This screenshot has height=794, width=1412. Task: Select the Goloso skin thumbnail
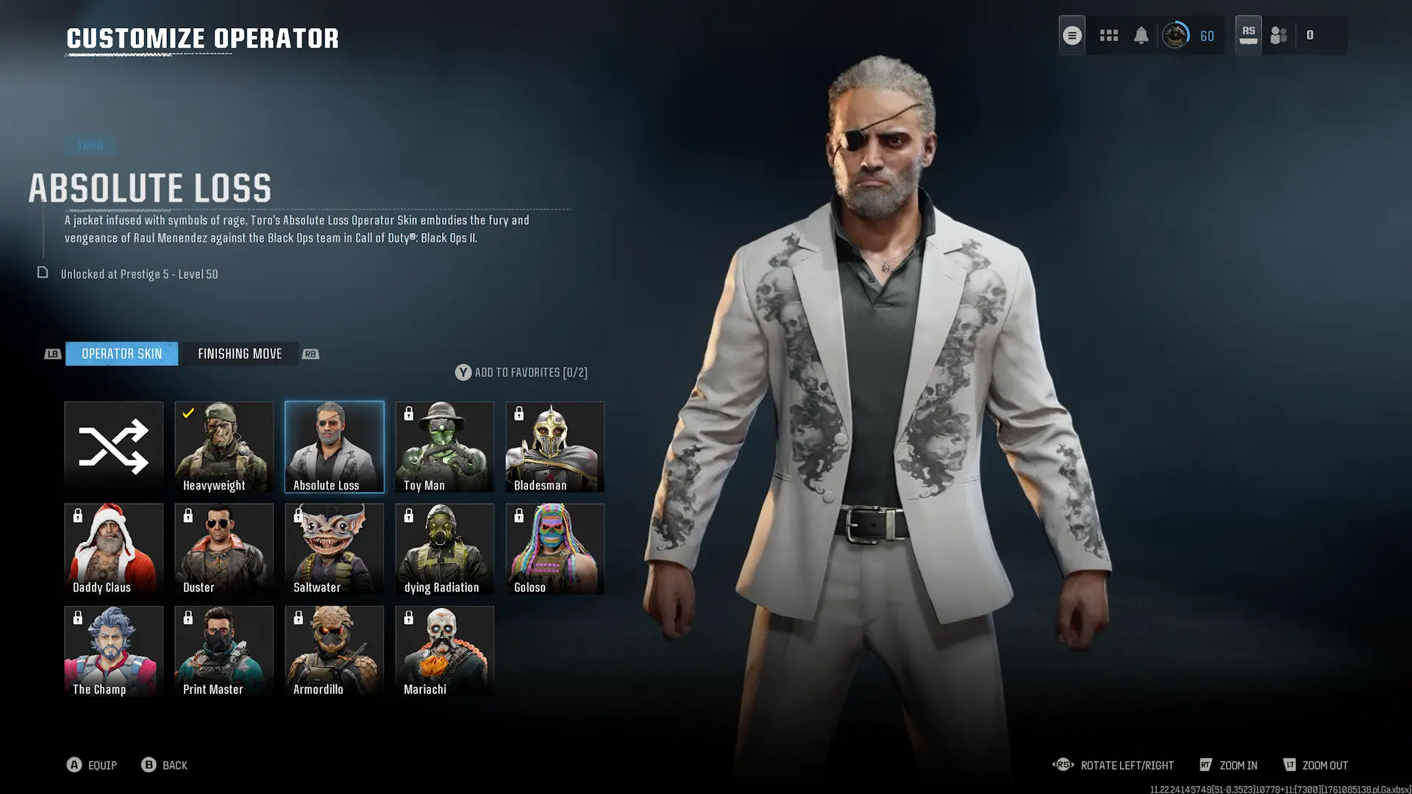click(x=555, y=549)
